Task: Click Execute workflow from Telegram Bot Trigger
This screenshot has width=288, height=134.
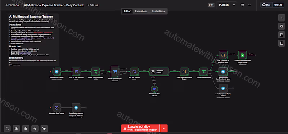Action: pos(140,128)
